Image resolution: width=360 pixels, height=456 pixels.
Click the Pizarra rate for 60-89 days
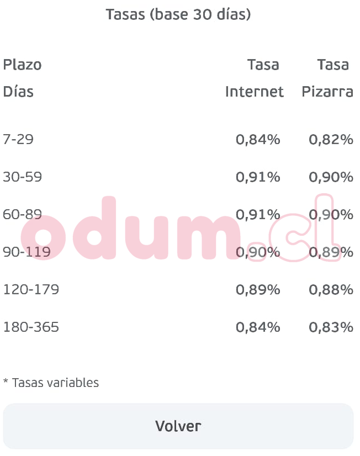[331, 215]
